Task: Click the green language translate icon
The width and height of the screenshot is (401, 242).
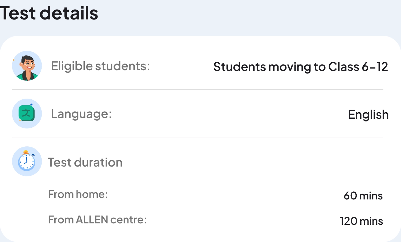Action: (27, 113)
